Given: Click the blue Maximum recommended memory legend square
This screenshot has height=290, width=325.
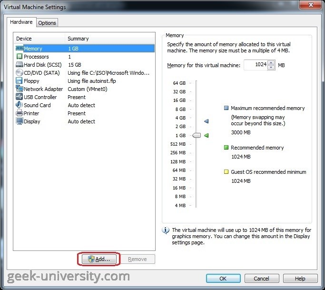Looking at the screenshot, I should (226, 108).
